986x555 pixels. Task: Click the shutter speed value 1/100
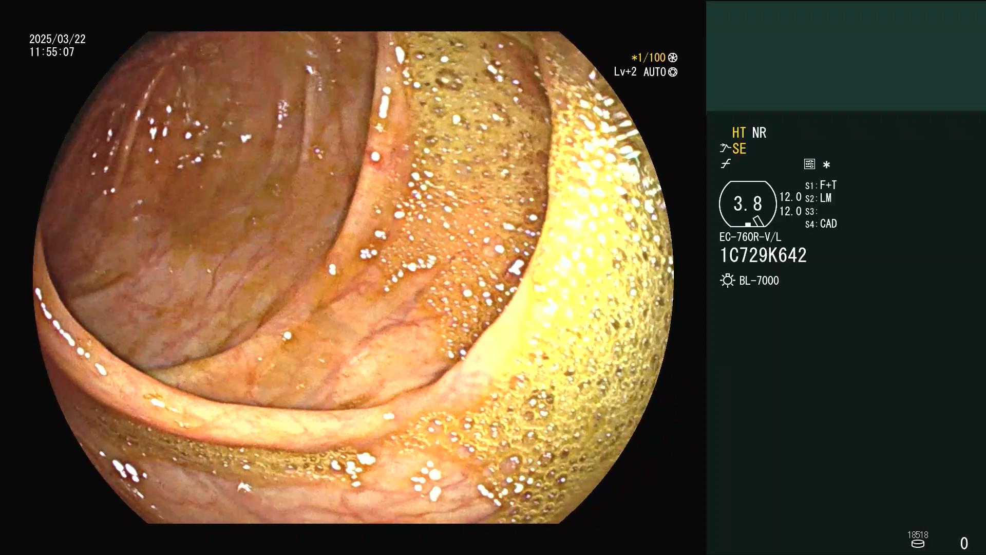[652, 58]
